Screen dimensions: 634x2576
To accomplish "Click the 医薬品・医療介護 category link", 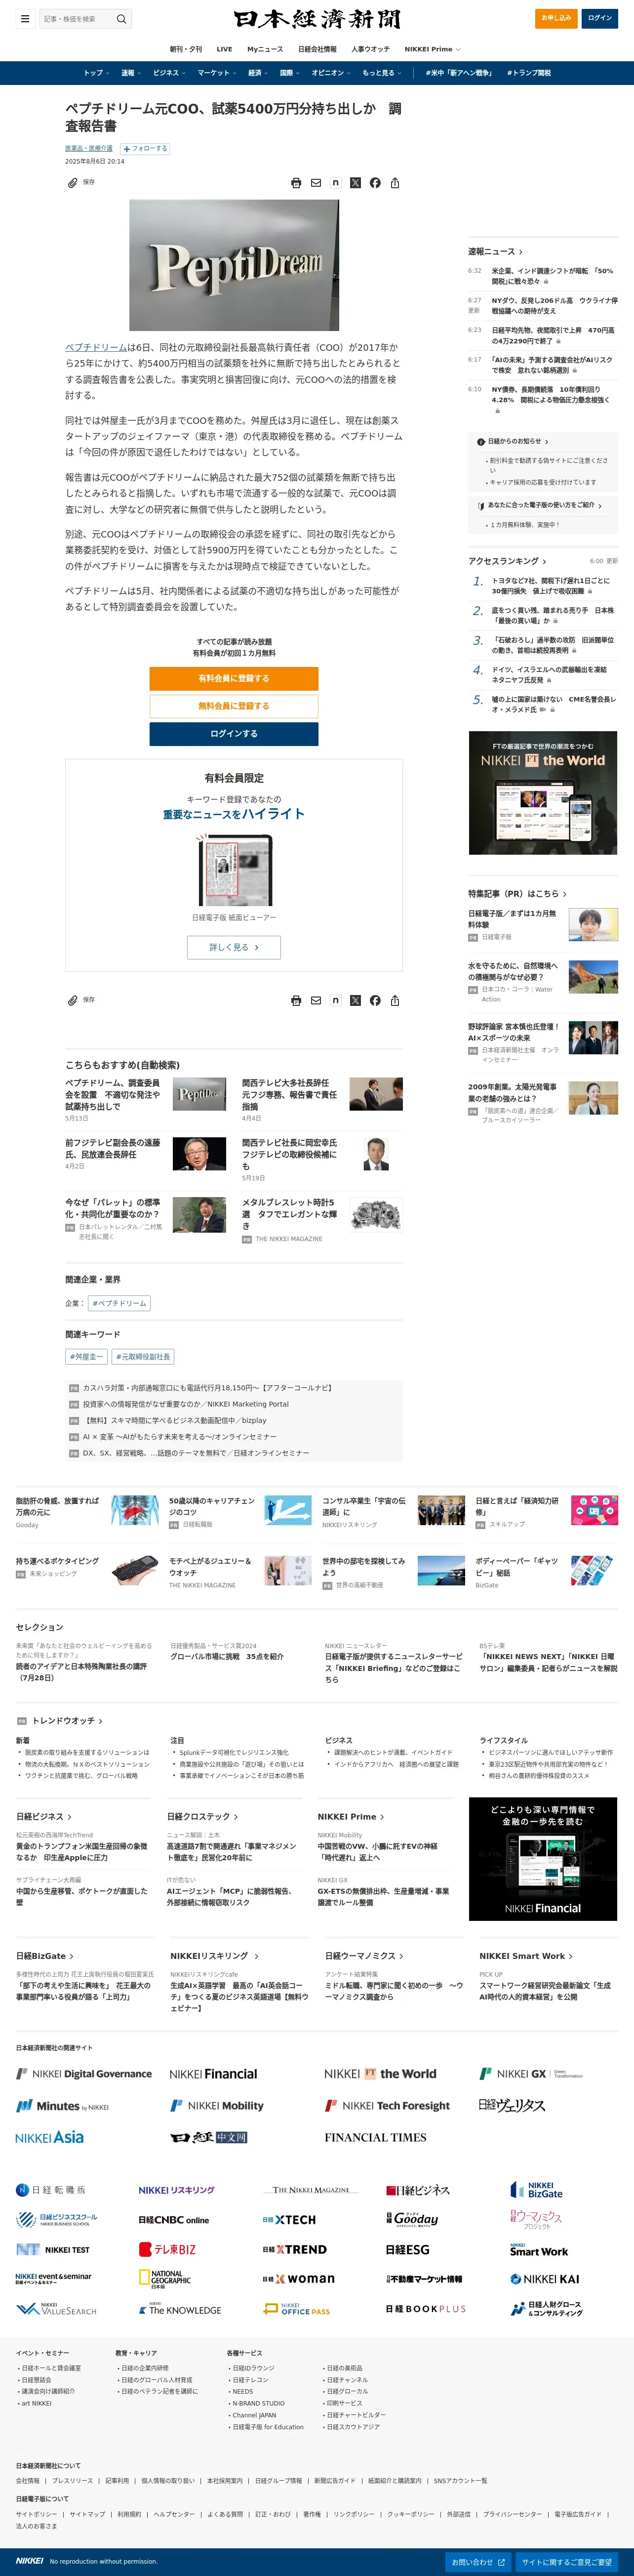I will point(89,149).
